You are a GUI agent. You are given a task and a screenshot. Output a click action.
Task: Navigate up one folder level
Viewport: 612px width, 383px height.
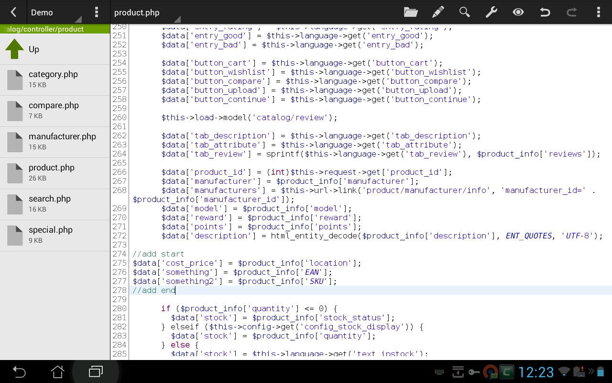[x=55, y=49]
